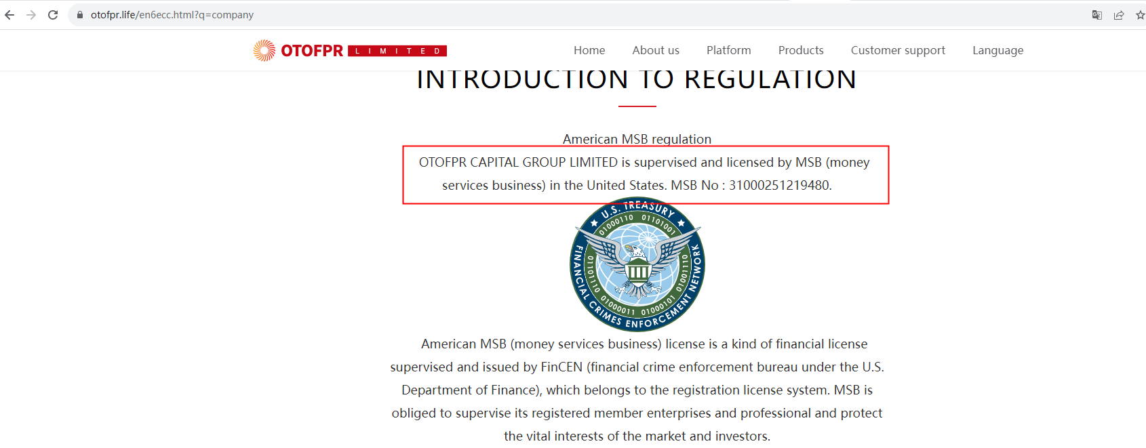Viewport: 1146px width, 448px height.
Task: Click the OTOFPR CAPITAL GROUP LIMITED sentence
Action: click(644, 174)
